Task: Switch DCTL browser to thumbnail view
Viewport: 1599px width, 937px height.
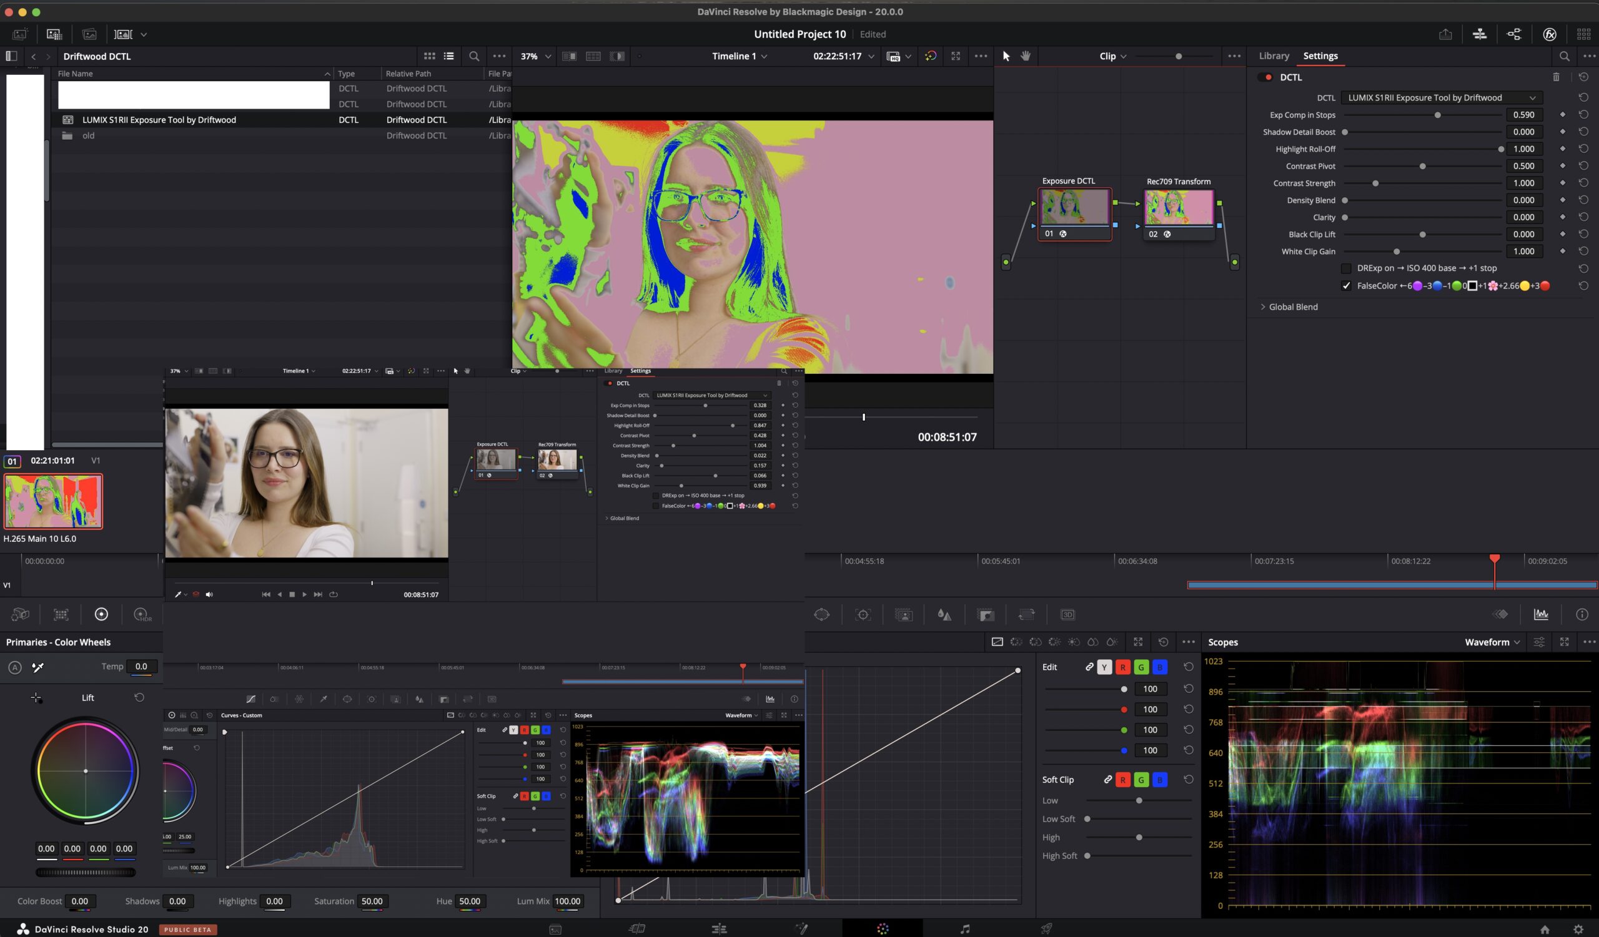Action: click(430, 56)
